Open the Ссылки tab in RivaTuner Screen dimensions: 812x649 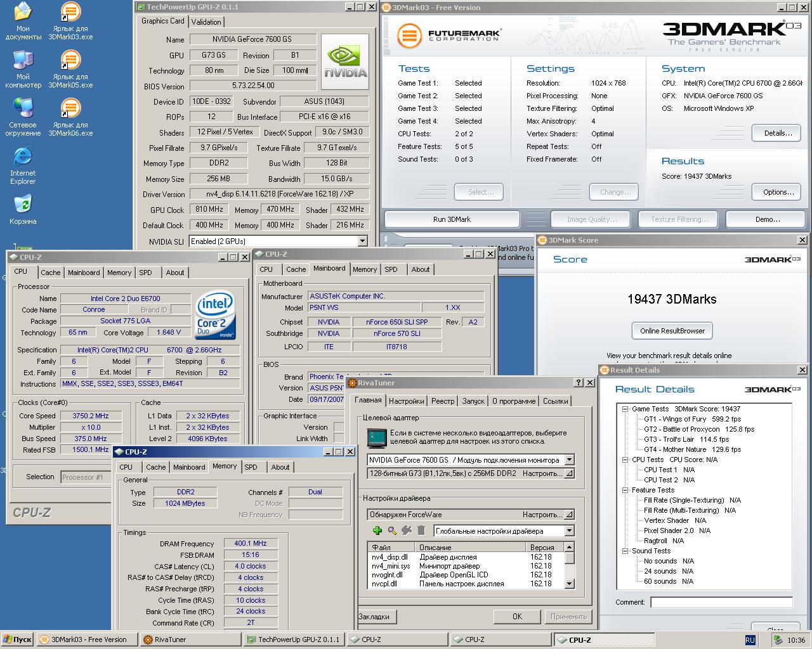click(x=555, y=401)
